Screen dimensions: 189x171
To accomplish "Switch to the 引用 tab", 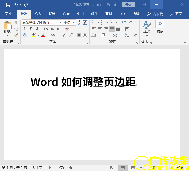I will (x=80, y=14).
